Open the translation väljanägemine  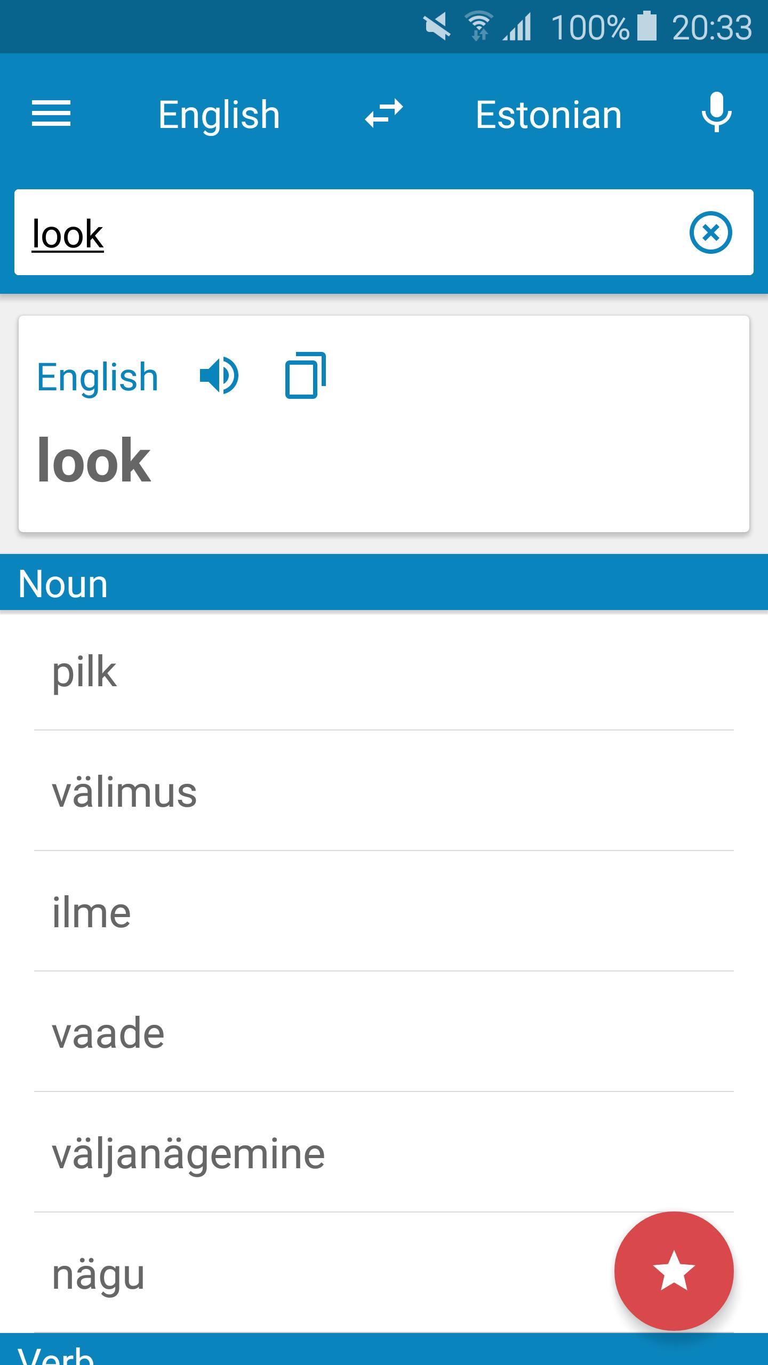[x=384, y=1152]
